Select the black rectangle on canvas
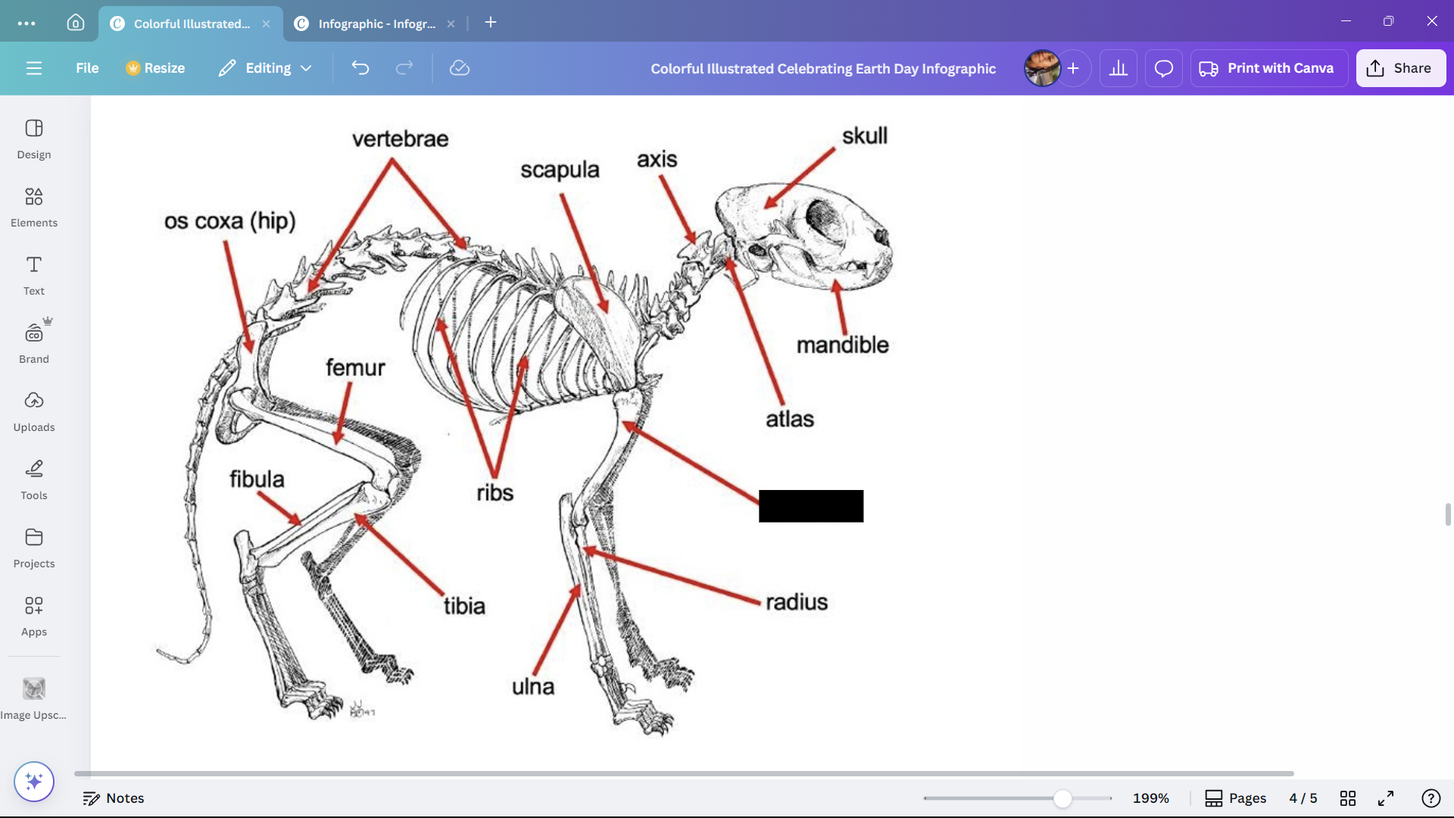The height and width of the screenshot is (818, 1454). [811, 506]
